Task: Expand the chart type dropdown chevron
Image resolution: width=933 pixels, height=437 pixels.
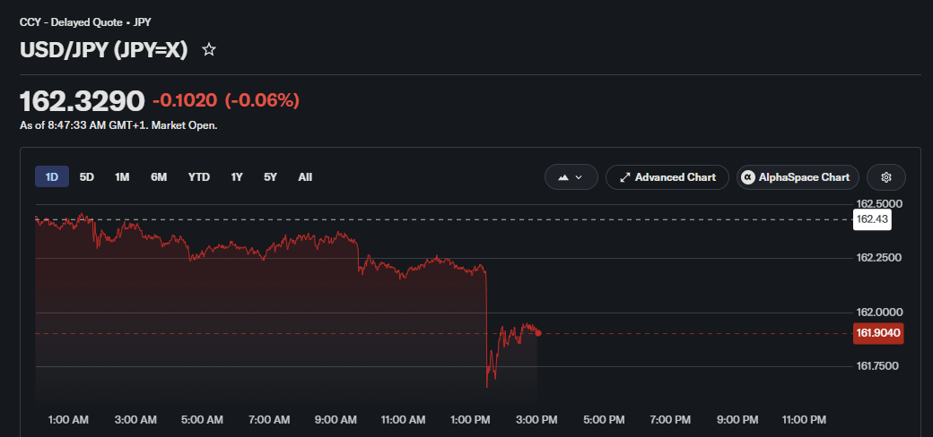Action: point(579,177)
